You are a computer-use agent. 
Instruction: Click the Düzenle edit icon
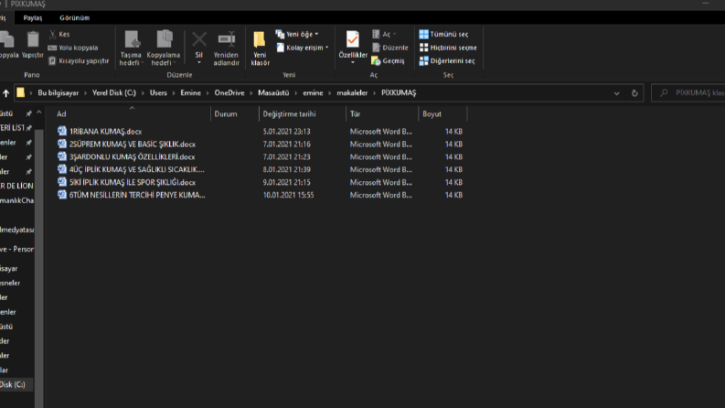click(x=377, y=48)
